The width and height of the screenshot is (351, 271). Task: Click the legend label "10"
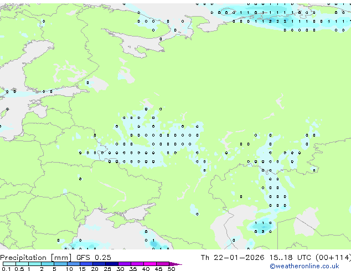[69, 269]
